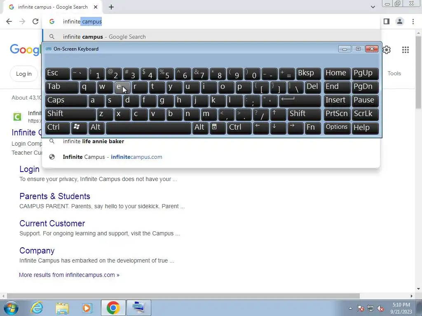Tap the Tab key on On-Screen Keyboard
Image resolution: width=422 pixels, height=316 pixels.
point(62,87)
